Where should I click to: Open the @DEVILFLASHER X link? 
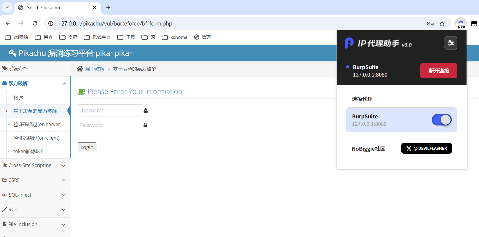click(x=427, y=148)
